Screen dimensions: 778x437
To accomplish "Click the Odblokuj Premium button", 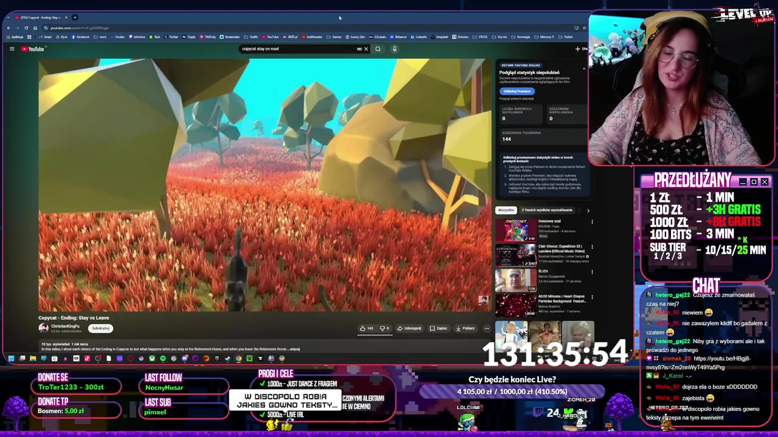I will (x=517, y=91).
